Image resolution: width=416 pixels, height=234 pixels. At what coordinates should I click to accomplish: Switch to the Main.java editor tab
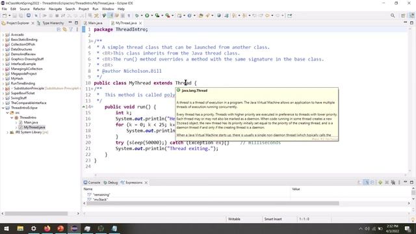93,23
